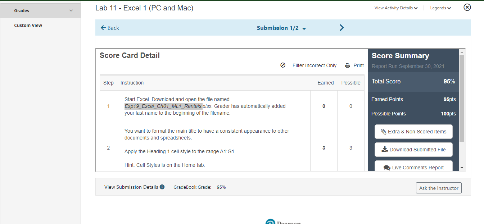Click the Instruction column header

tap(132, 83)
